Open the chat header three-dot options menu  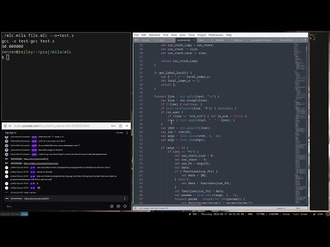(127, 133)
